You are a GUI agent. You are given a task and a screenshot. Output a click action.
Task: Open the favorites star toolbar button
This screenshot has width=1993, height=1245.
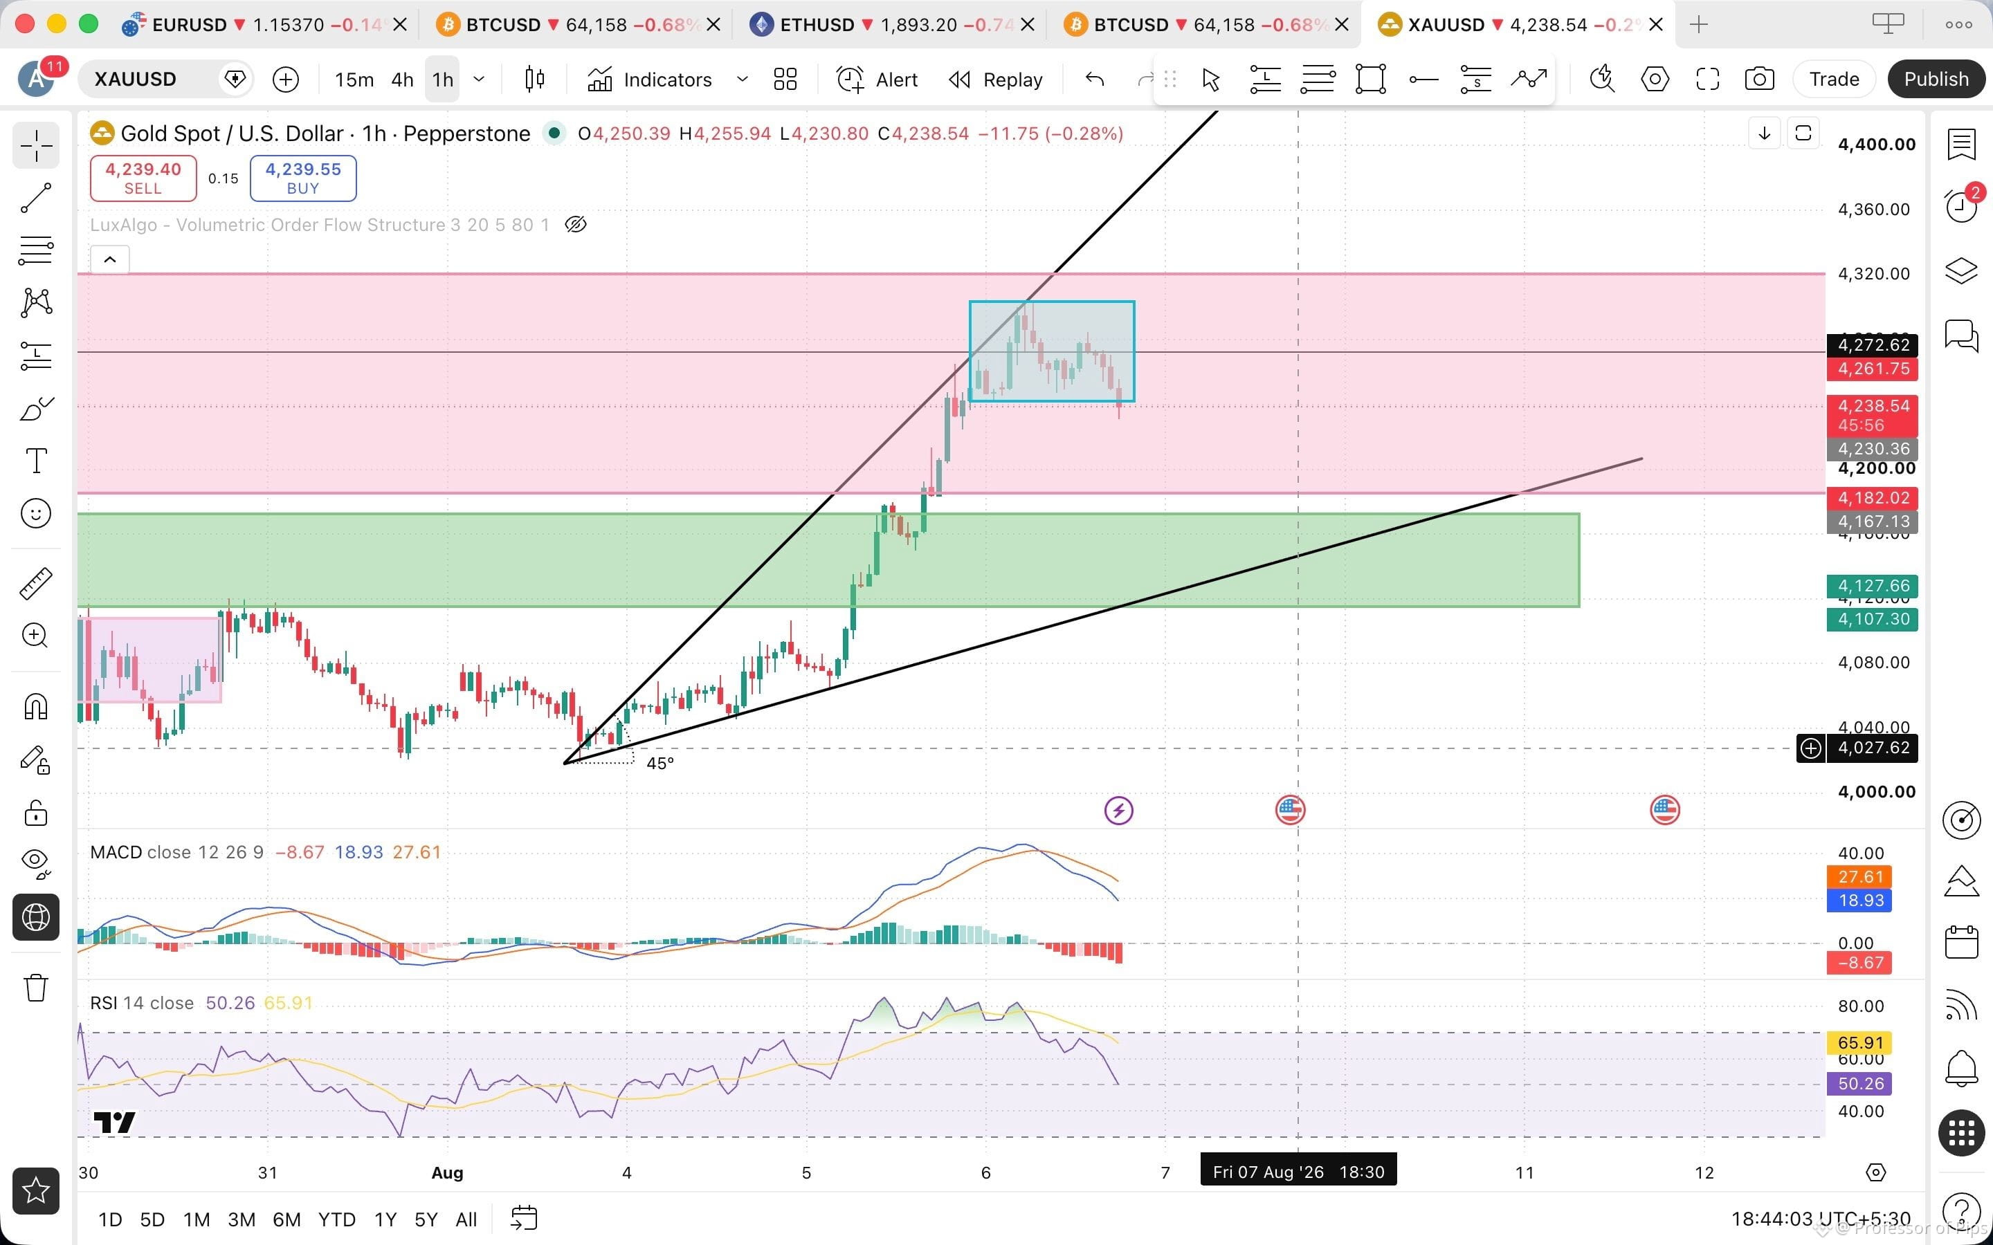click(36, 1190)
